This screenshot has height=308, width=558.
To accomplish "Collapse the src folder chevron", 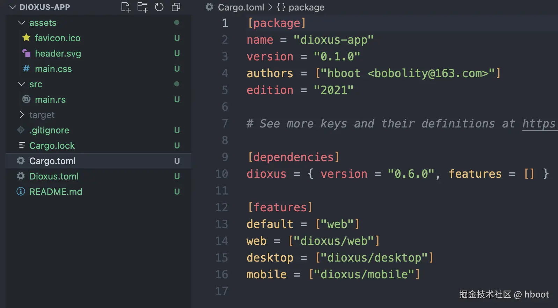I will tap(22, 84).
